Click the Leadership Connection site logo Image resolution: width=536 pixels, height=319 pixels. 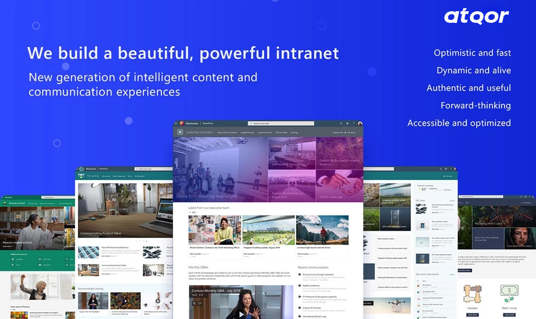(180, 132)
